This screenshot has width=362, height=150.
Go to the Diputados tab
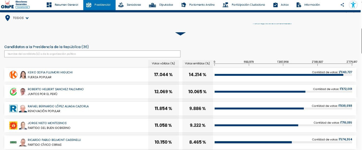pos(161,5)
